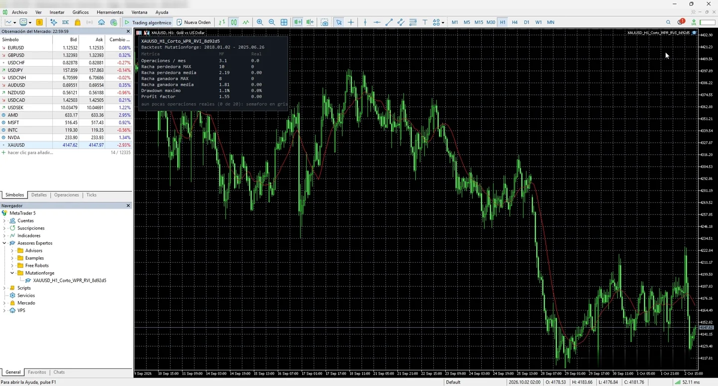Toggle Trading algorítmico on or off
This screenshot has height=386, width=718.
click(x=148, y=22)
